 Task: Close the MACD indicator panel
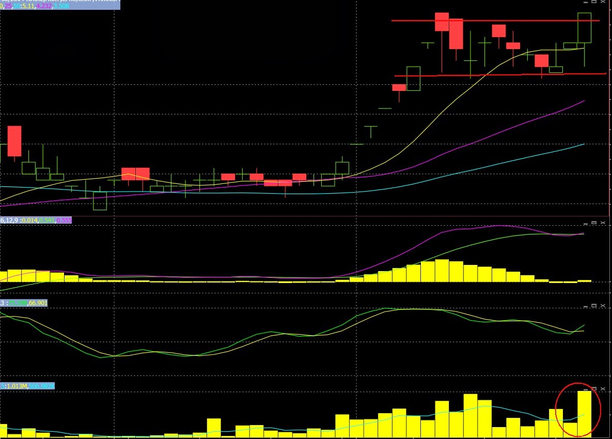pos(603,223)
